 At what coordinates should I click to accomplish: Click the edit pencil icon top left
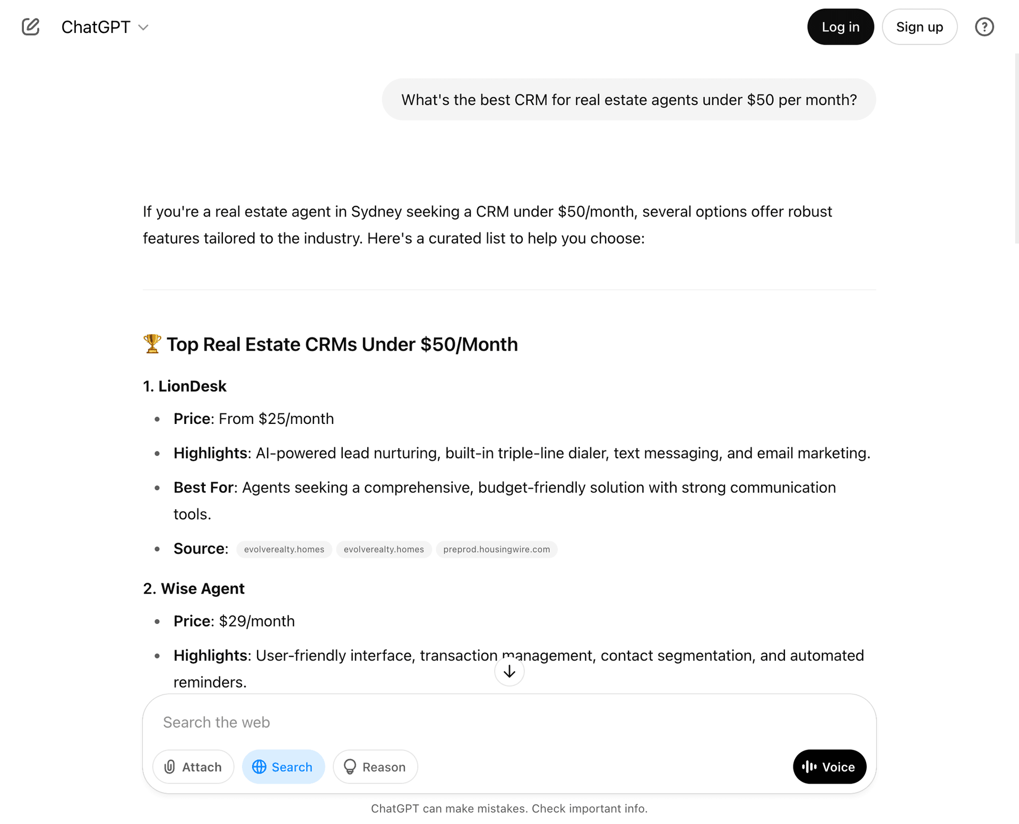click(x=30, y=27)
